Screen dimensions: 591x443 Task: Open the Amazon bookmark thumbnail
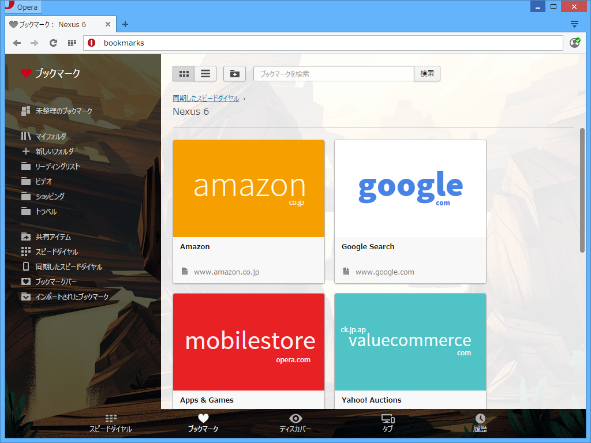[249, 189]
